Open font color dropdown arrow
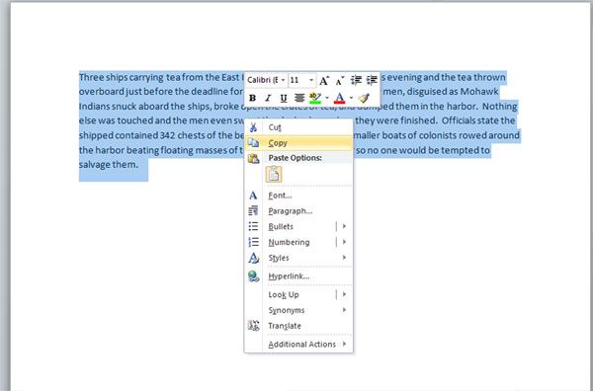The image size is (593, 391). (x=351, y=98)
